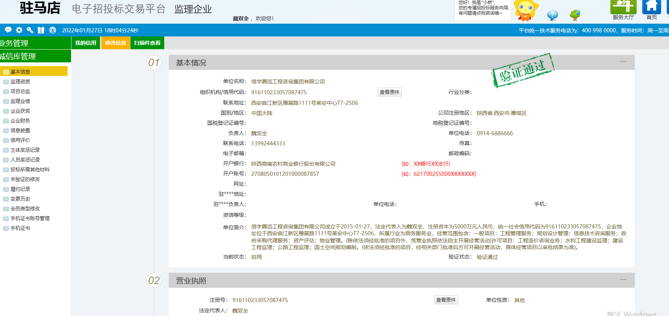Open 主体奖惩记录 in the sidebar
Screen dimensions: 669x316
25,150
